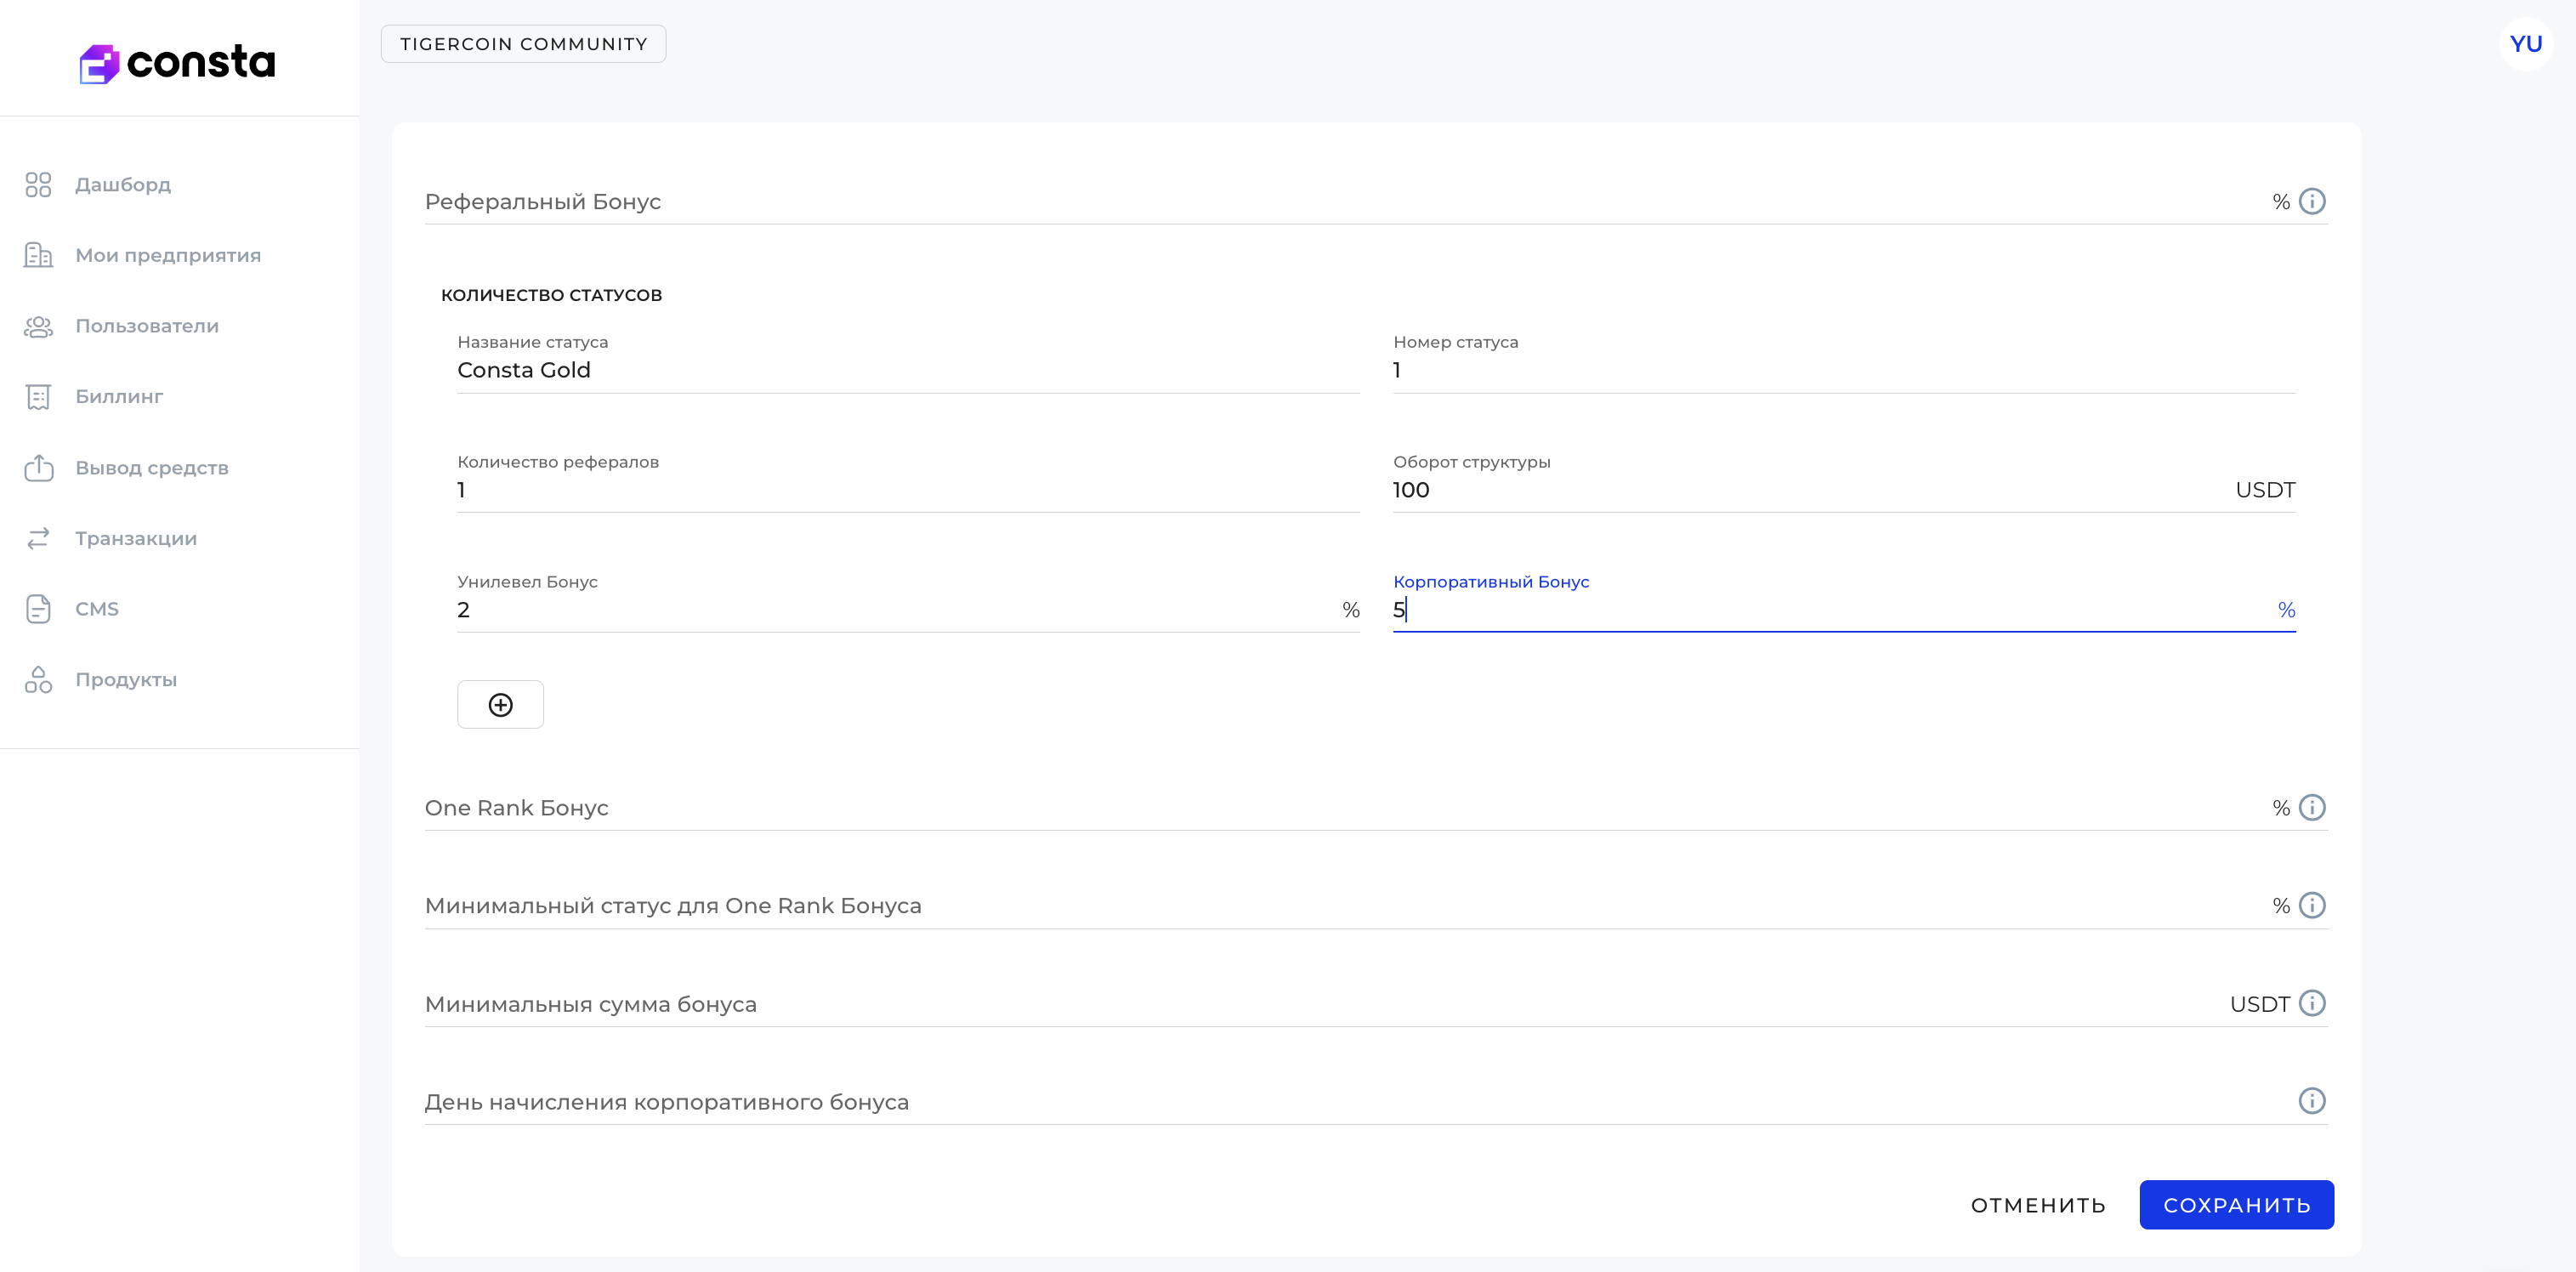Viewport: 2576px width, 1272px height.
Task: Click the Пользователи people icon
Action: pyautogui.click(x=38, y=326)
